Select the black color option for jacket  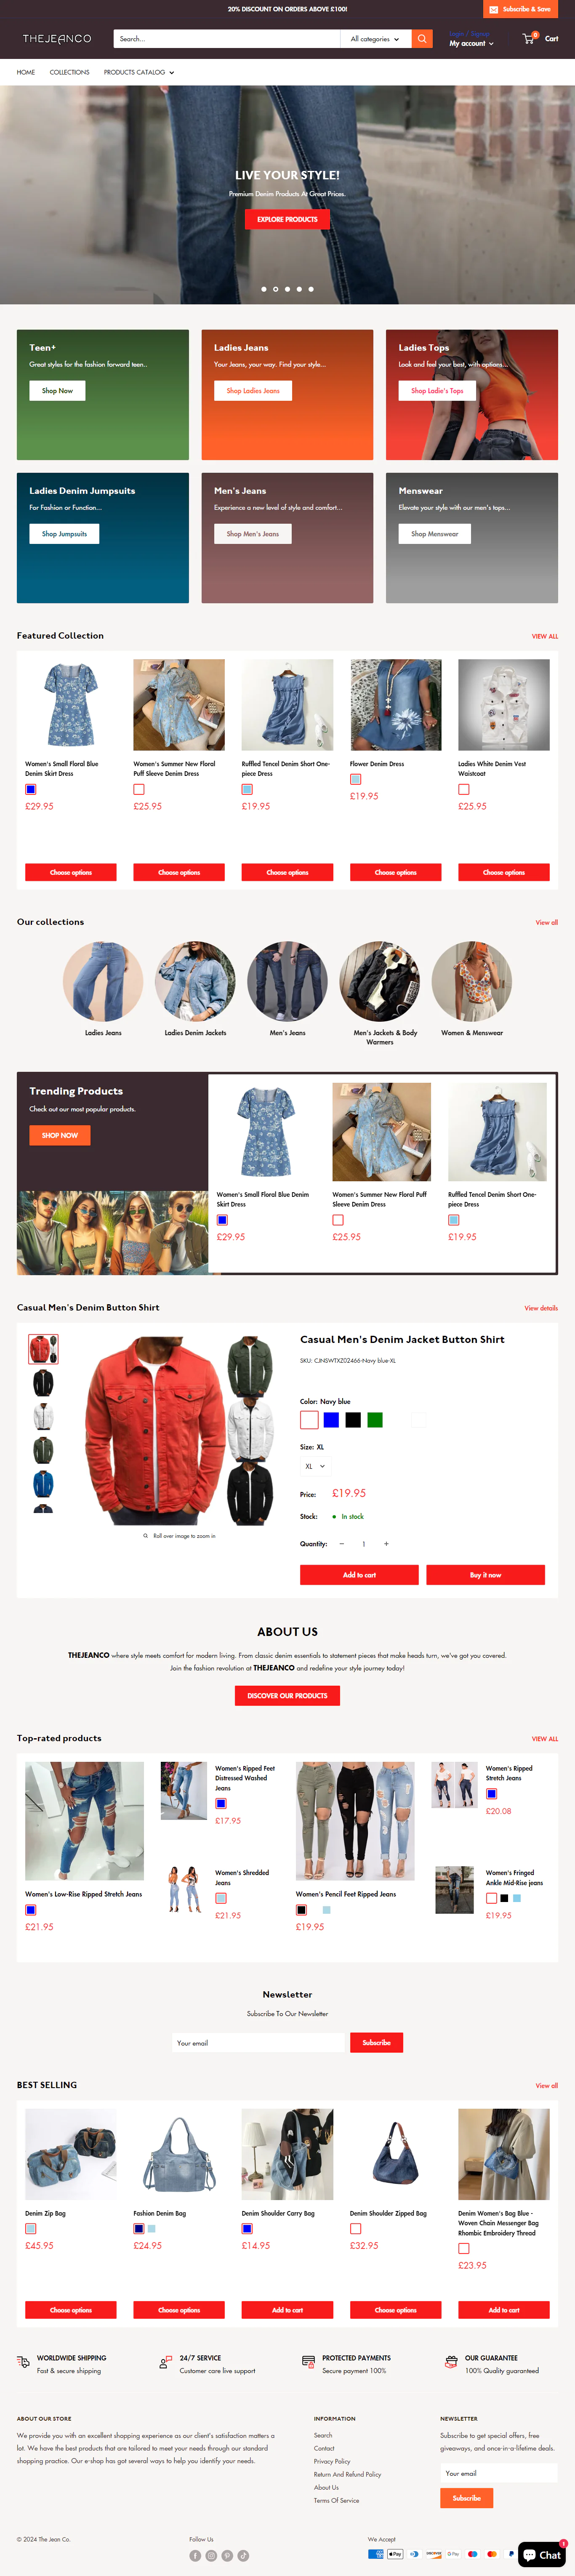[353, 1420]
